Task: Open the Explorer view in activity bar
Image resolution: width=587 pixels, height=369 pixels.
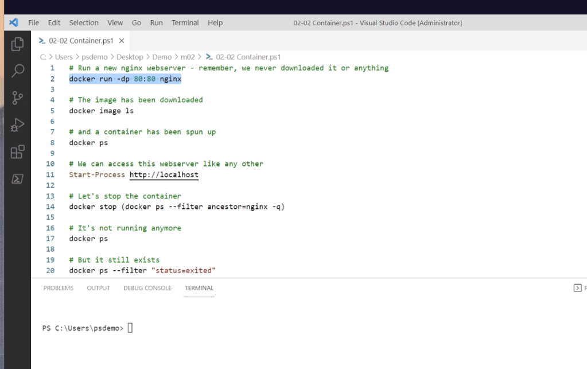Action: (x=17, y=44)
